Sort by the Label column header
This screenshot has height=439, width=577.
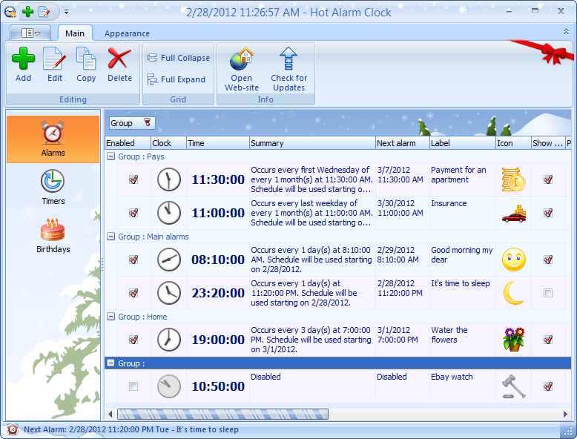(x=462, y=143)
